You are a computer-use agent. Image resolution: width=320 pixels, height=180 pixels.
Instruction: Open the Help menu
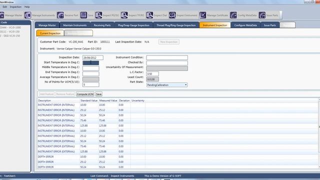[x=27, y=7]
